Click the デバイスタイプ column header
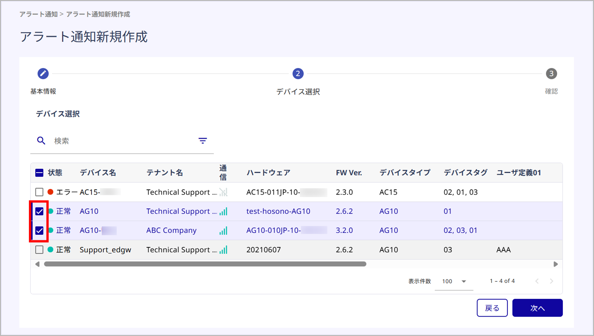The image size is (594, 336). [405, 173]
